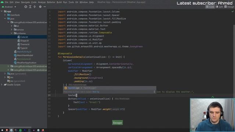Choose the textAlign completion suggestion

109,88
